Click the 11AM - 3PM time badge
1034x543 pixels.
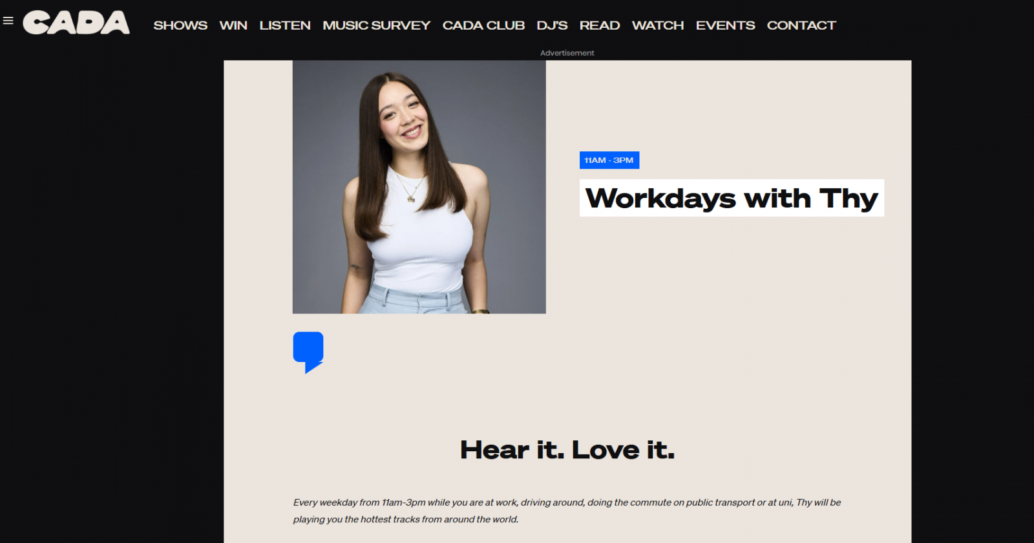[x=609, y=160]
